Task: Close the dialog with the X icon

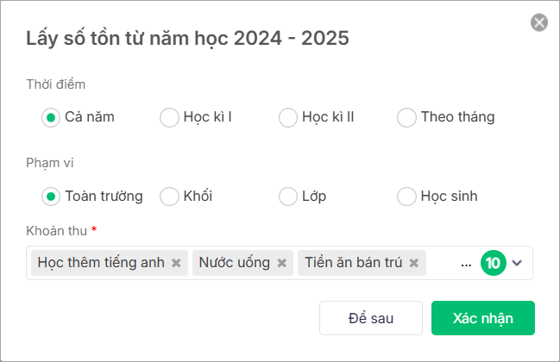Action: [x=539, y=22]
